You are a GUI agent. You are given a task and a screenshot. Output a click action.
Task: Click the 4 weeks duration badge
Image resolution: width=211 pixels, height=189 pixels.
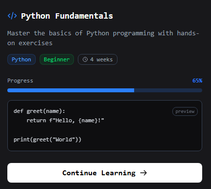pos(97,59)
